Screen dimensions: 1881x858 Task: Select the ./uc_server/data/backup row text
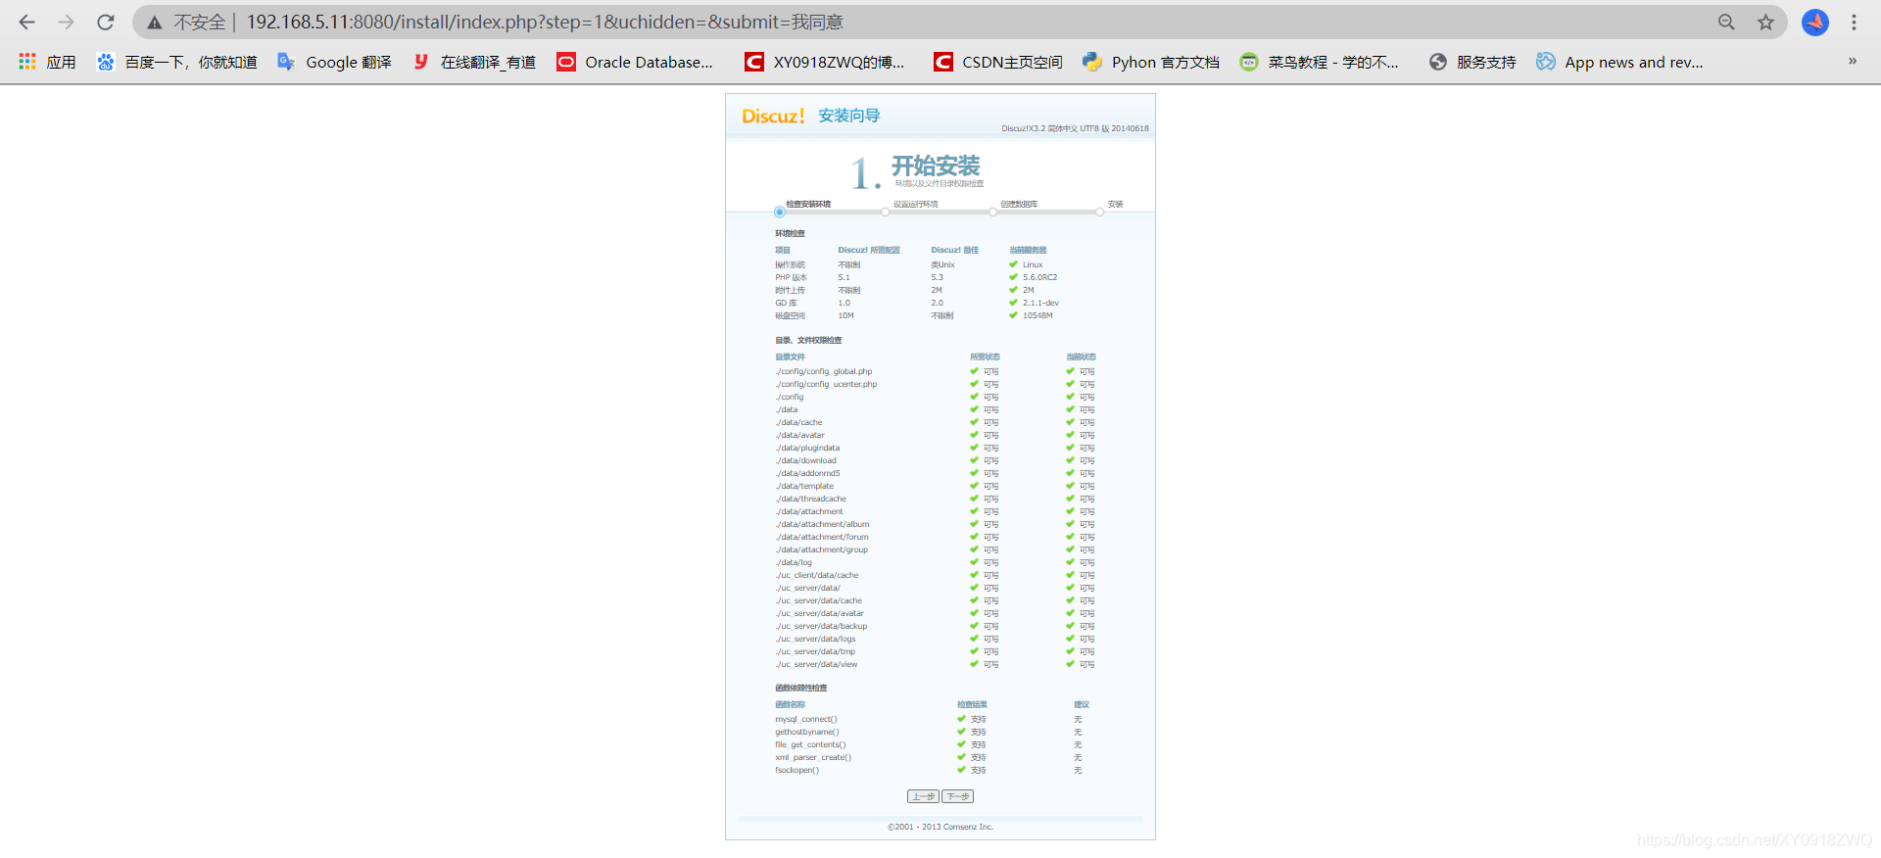point(821,626)
